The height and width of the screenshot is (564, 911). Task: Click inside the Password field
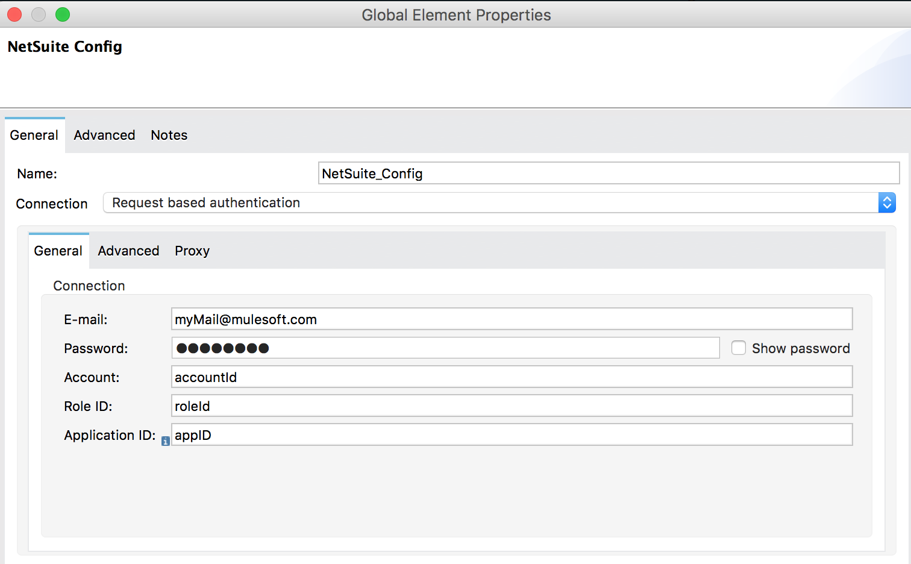(445, 348)
